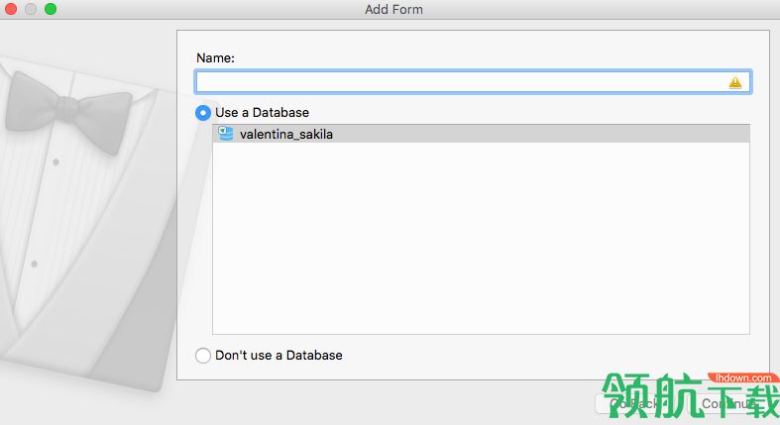Click the database icon beside valentina_sakila
This screenshot has width=780, height=425.
(225, 133)
